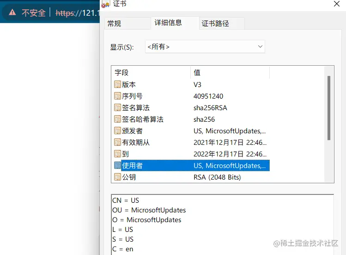346x255 pixels.
Task: Select the 签名算法 row label
Action: 136,108
